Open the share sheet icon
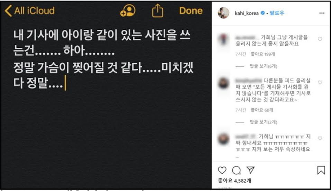This screenshot has width=332, height=191. pyautogui.click(x=158, y=11)
